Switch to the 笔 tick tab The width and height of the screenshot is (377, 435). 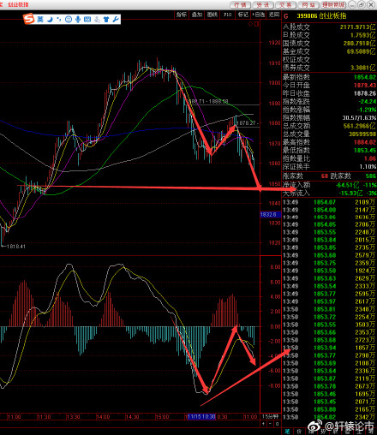tap(287, 432)
